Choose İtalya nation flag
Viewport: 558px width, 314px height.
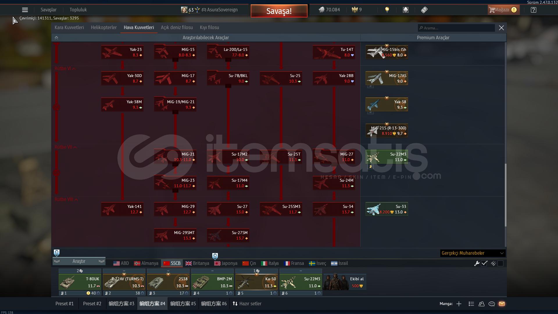(x=270, y=263)
